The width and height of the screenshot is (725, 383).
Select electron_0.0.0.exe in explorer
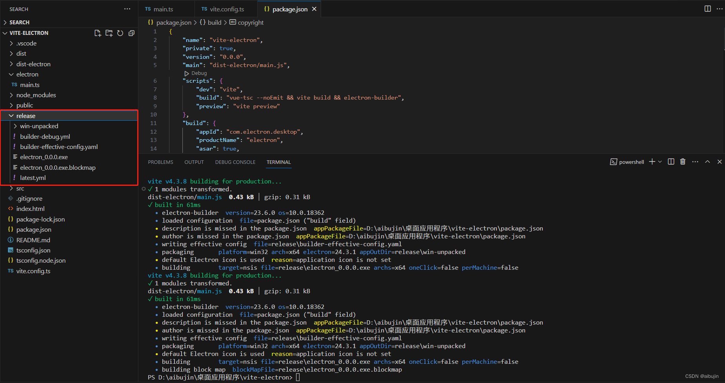coord(69,157)
